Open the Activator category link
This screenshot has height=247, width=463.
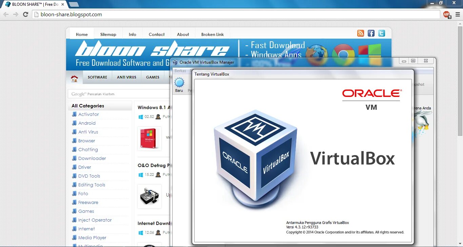pyautogui.click(x=88, y=114)
